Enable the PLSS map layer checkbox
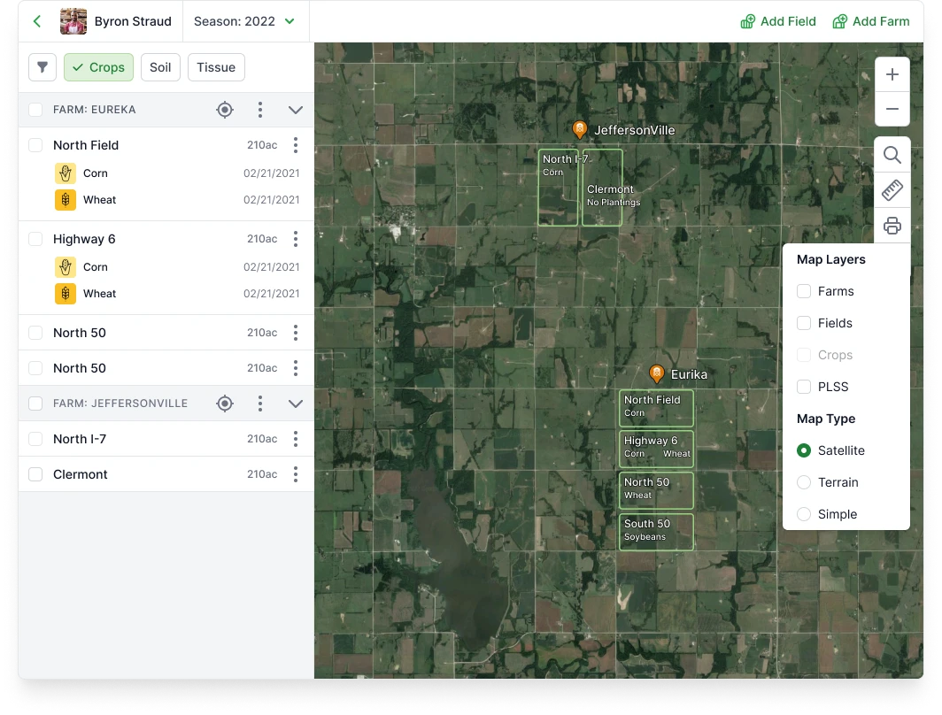942x715 pixels. (804, 387)
